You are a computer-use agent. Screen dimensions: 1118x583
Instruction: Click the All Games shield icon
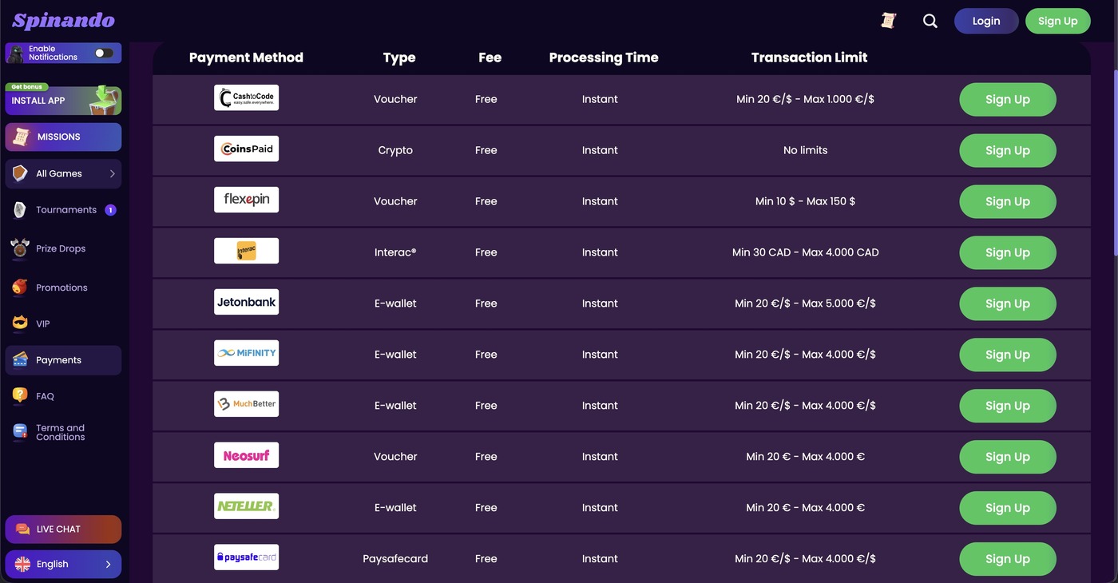pyautogui.click(x=20, y=173)
